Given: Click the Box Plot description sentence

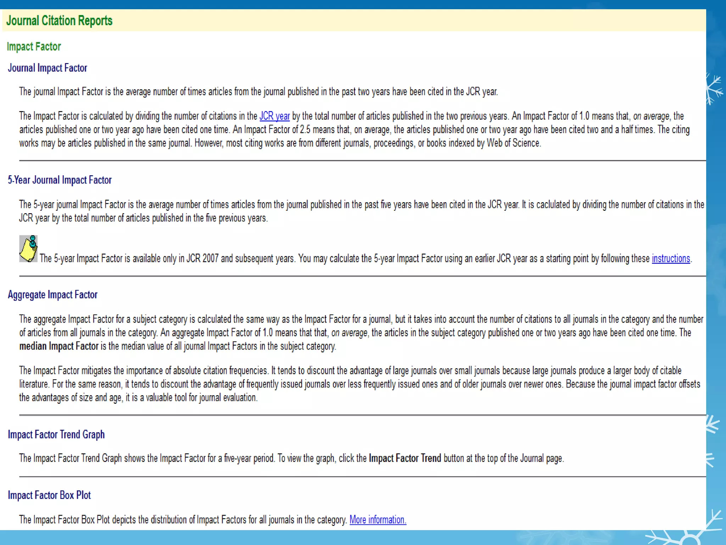Looking at the screenshot, I should coord(183,519).
